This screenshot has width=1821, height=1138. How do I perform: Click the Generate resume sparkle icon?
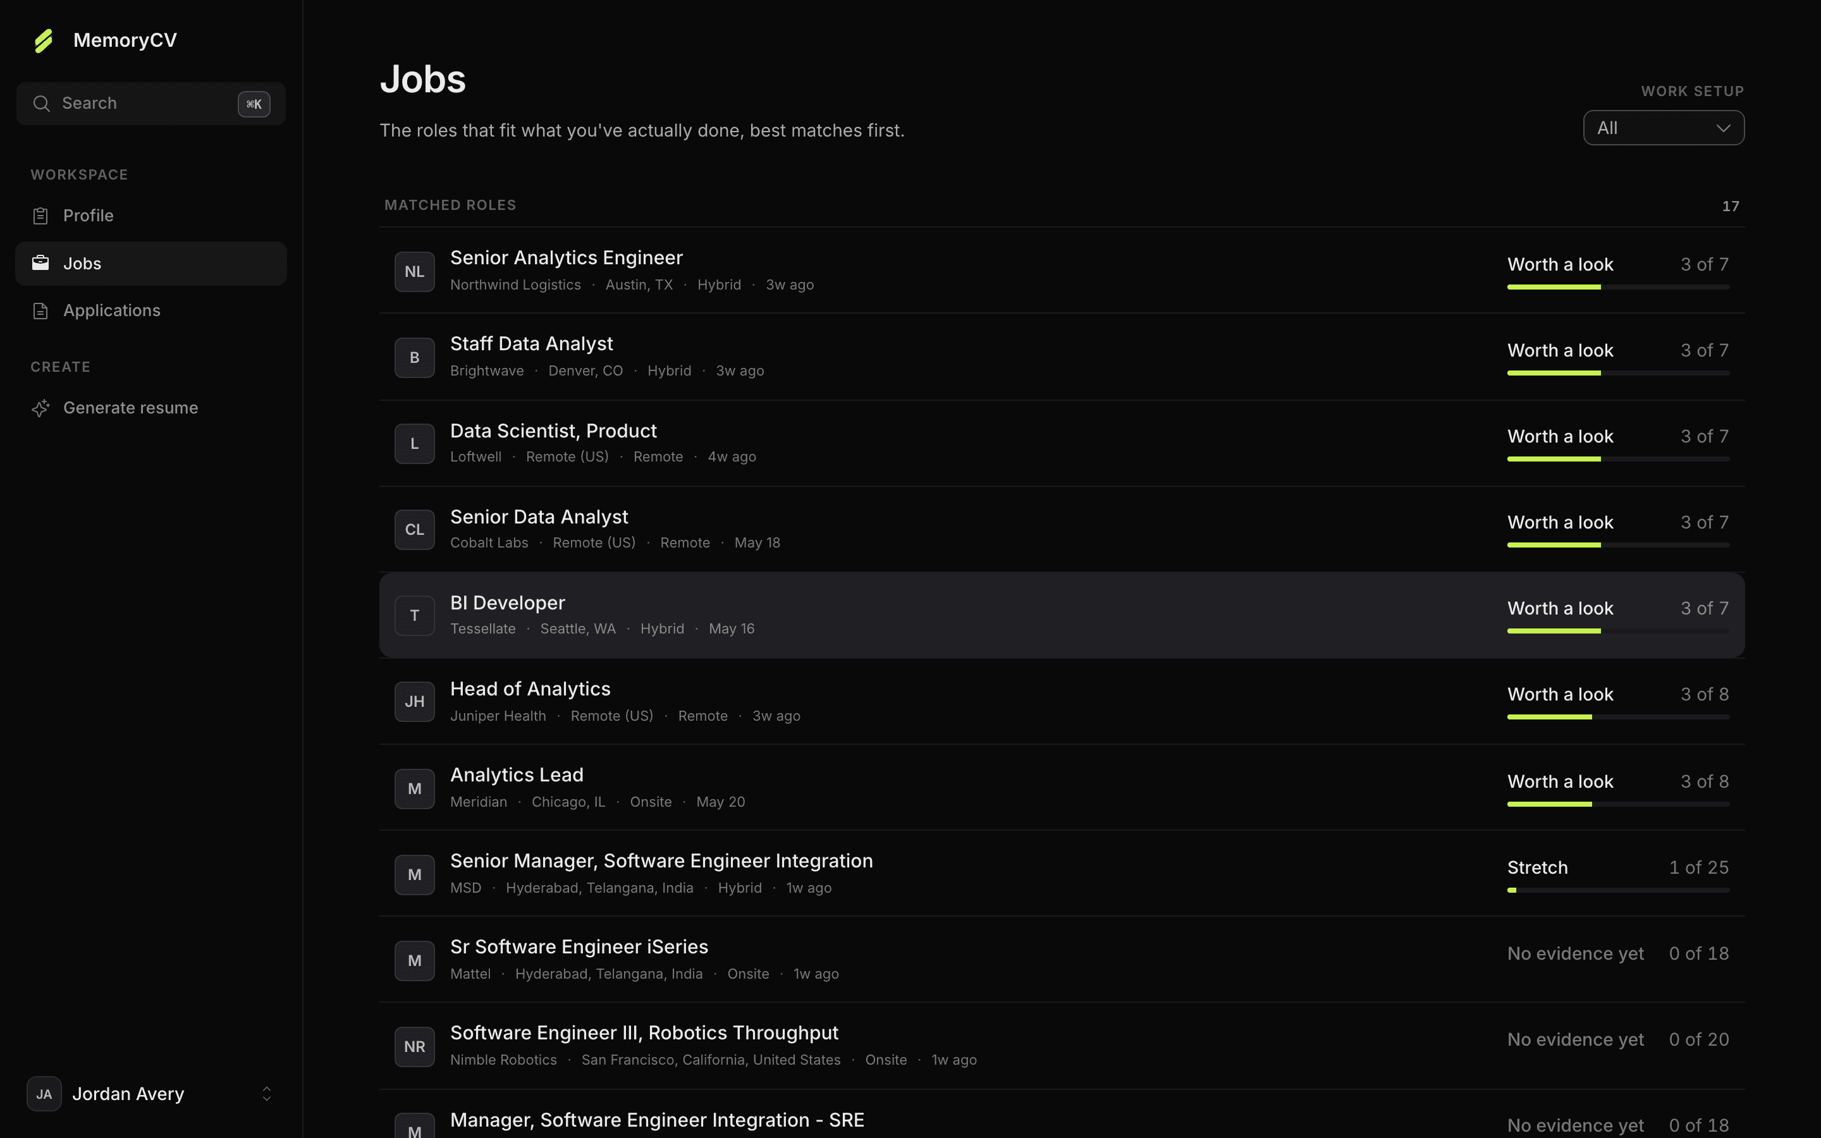tap(40, 408)
